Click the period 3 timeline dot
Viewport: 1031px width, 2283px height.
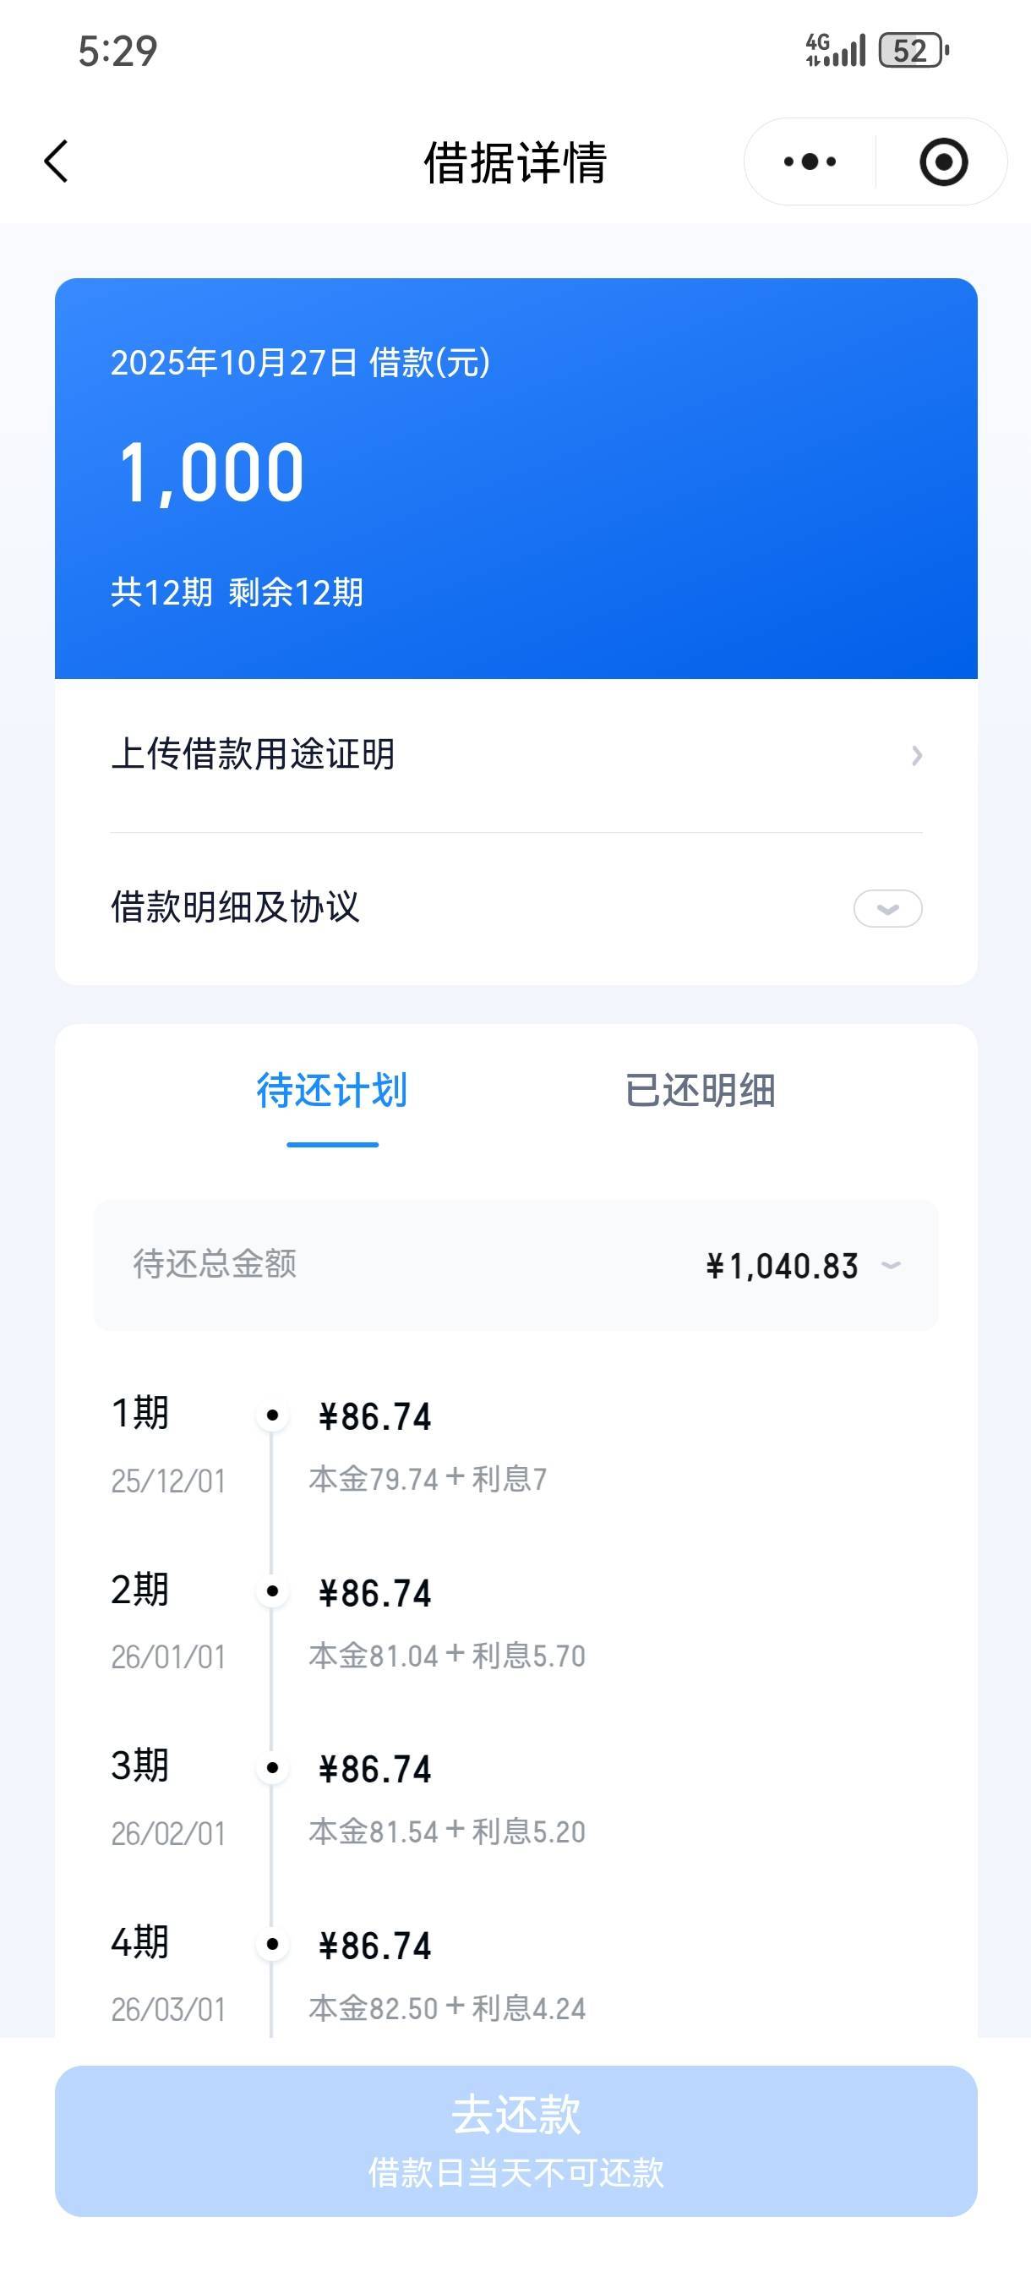[x=272, y=1768]
